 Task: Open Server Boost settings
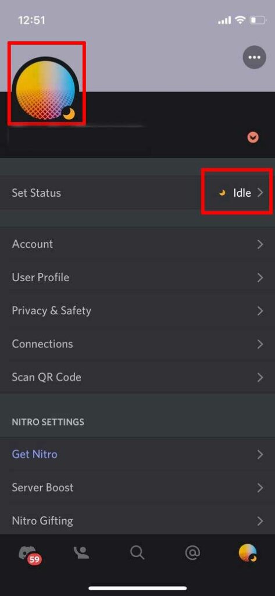pyautogui.click(x=137, y=488)
